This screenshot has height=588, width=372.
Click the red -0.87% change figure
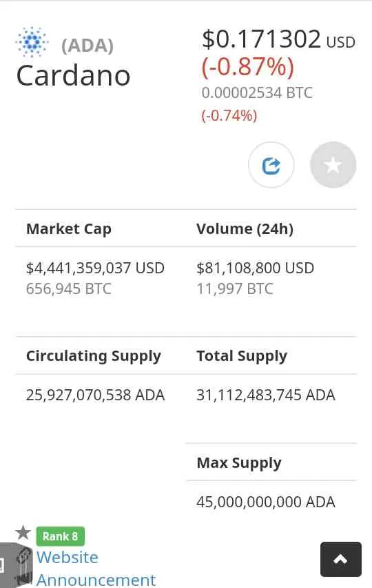click(248, 68)
